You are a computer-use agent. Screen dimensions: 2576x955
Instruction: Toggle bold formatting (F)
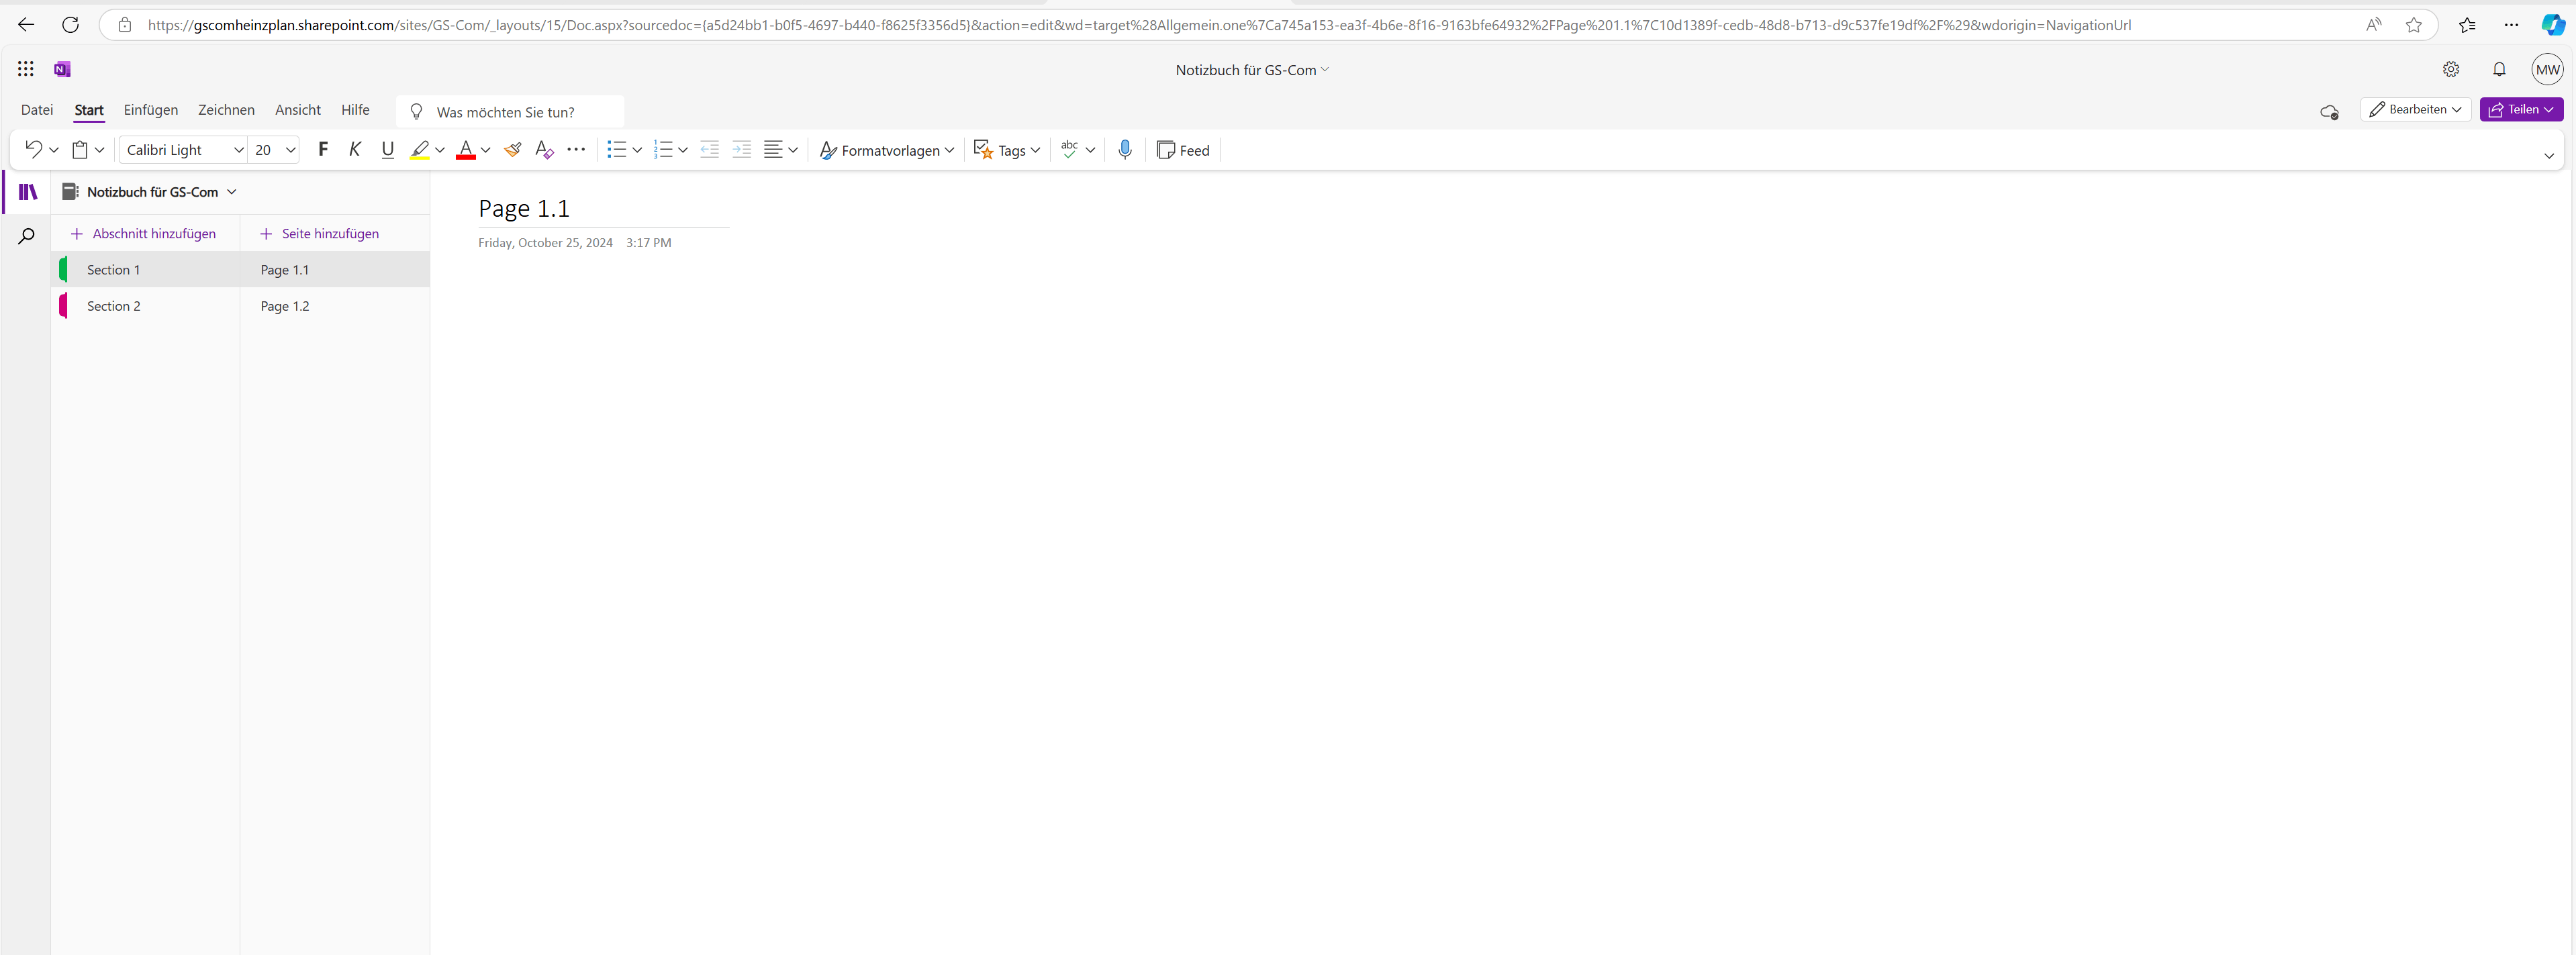322,150
